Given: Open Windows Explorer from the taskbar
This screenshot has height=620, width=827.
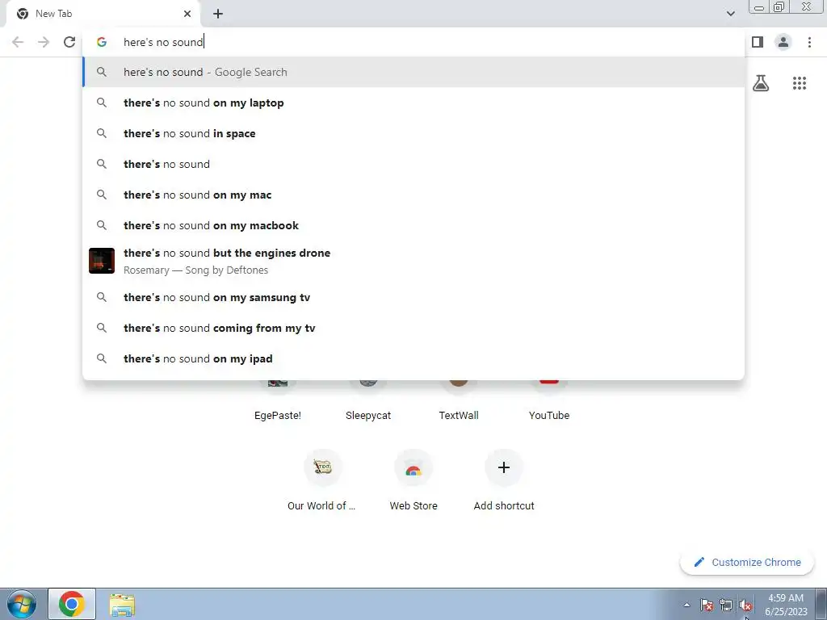Looking at the screenshot, I should 122,604.
